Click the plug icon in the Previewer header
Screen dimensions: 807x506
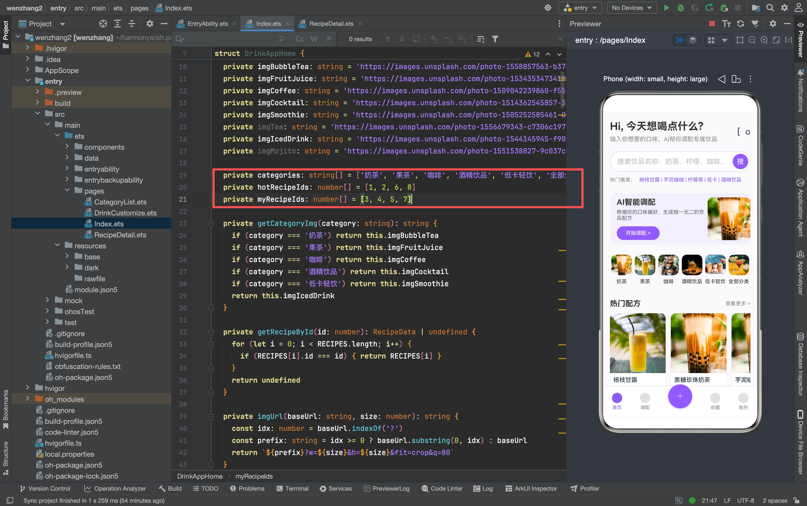(x=755, y=23)
